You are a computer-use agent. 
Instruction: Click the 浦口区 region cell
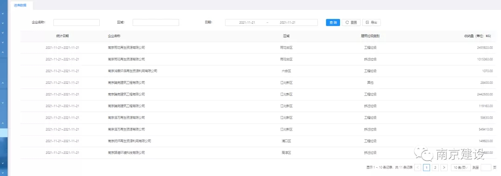pyautogui.click(x=286, y=141)
